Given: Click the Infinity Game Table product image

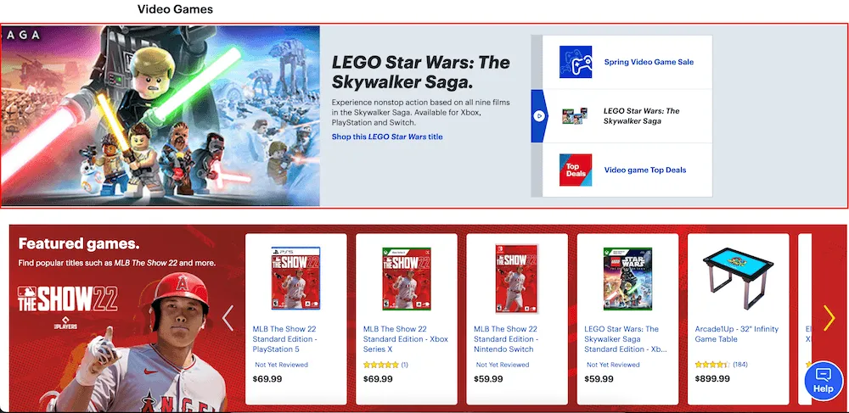Looking at the screenshot, I should pos(739,278).
